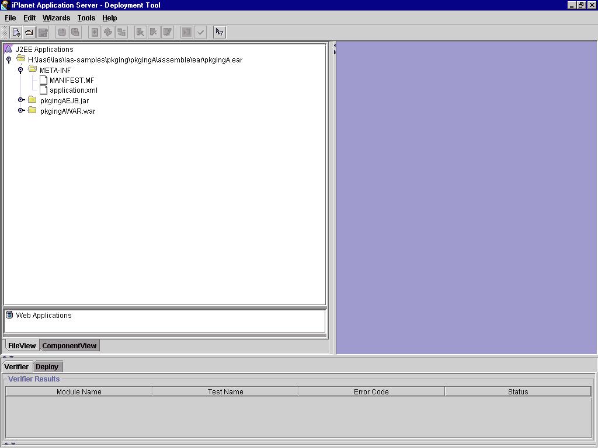Click the Add (plus page) toolbar icon

(94, 33)
